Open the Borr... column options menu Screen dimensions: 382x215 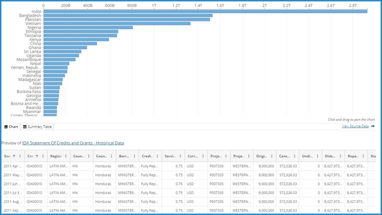[x=135, y=156]
